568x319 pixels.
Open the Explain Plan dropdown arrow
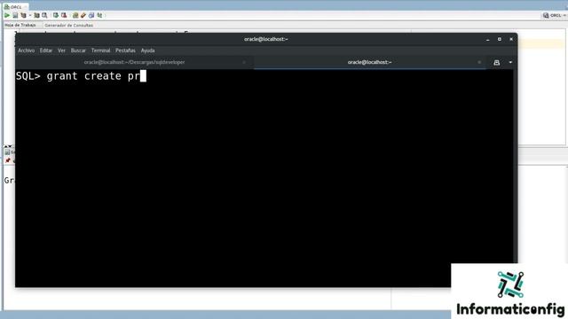tap(29, 15)
